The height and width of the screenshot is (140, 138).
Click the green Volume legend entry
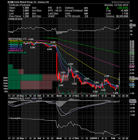pyautogui.click(x=18, y=53)
